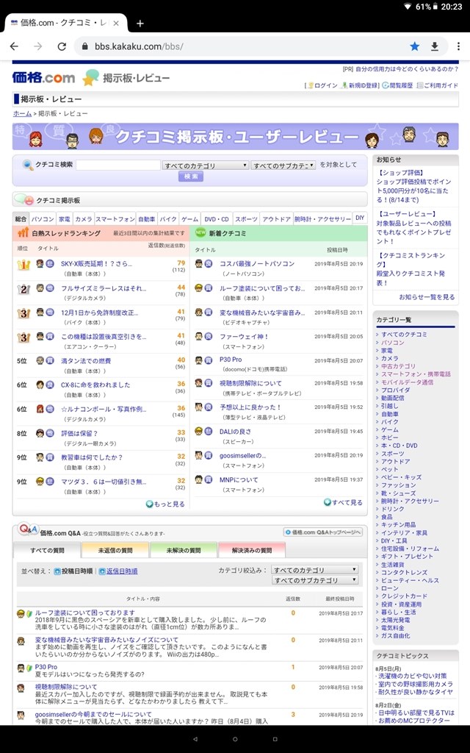Click the second place ranking badge
This screenshot has height=753, width=470.
point(23,289)
